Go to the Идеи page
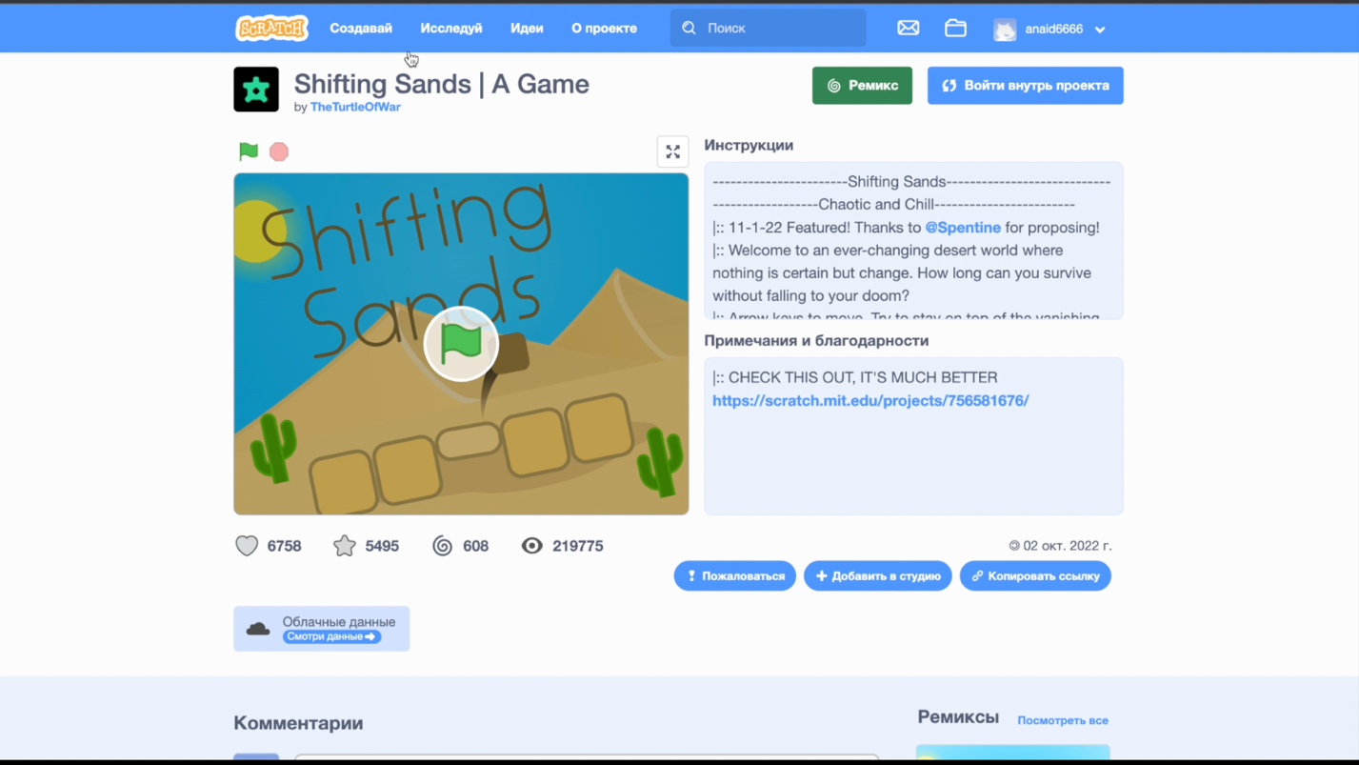Viewport: 1359px width, 765px height. 527,29
